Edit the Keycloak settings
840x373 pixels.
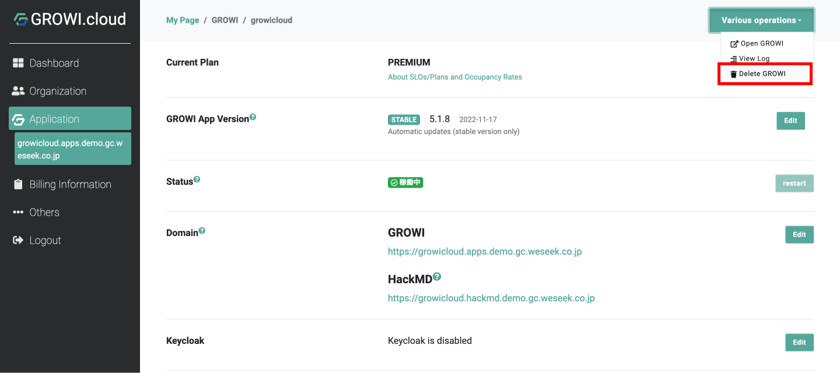(799, 342)
